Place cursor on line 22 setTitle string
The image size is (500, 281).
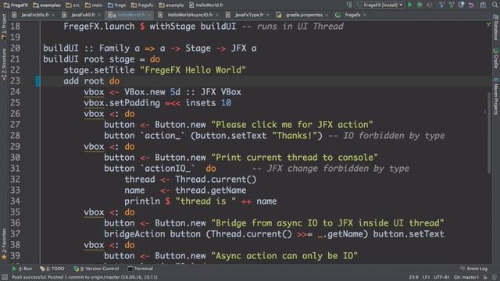[193, 70]
